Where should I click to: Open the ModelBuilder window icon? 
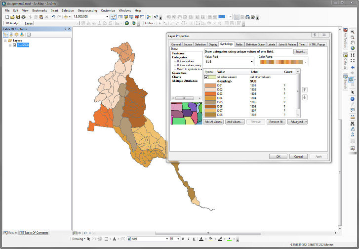click(149, 17)
